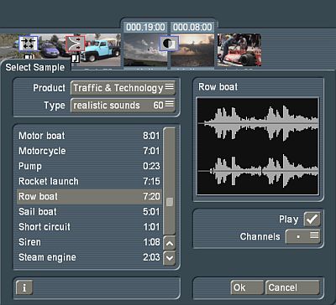Select the Sail boat sample

(89, 212)
